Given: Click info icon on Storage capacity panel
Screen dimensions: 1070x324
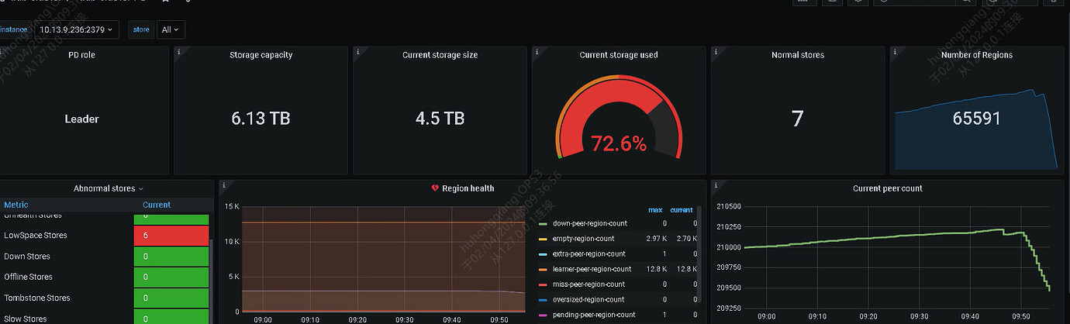Looking at the screenshot, I should point(179,51).
